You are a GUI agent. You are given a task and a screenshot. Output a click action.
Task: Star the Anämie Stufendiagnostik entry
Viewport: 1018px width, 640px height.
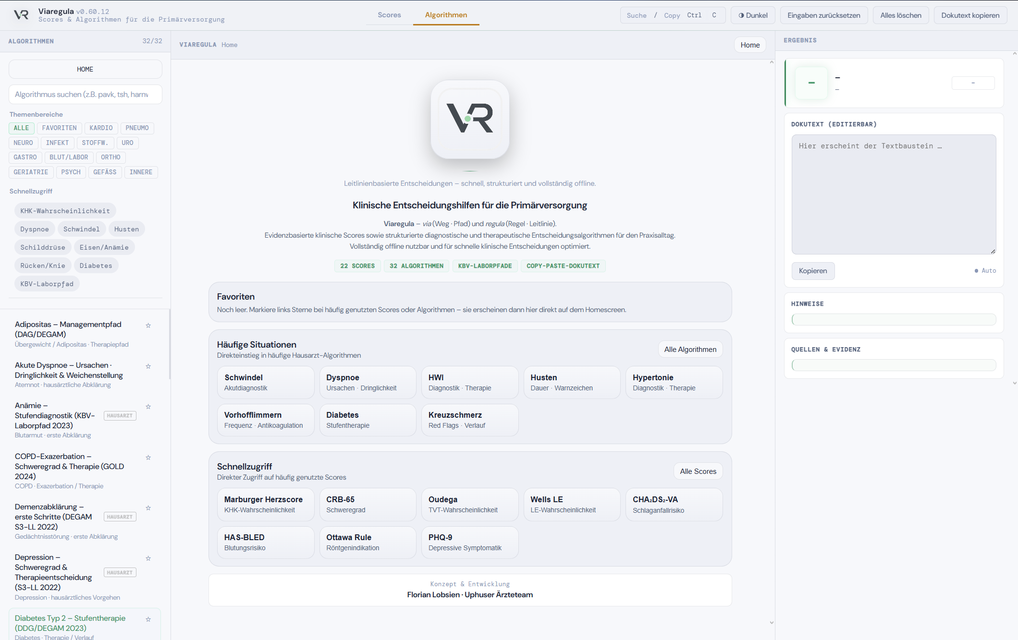pyautogui.click(x=148, y=407)
